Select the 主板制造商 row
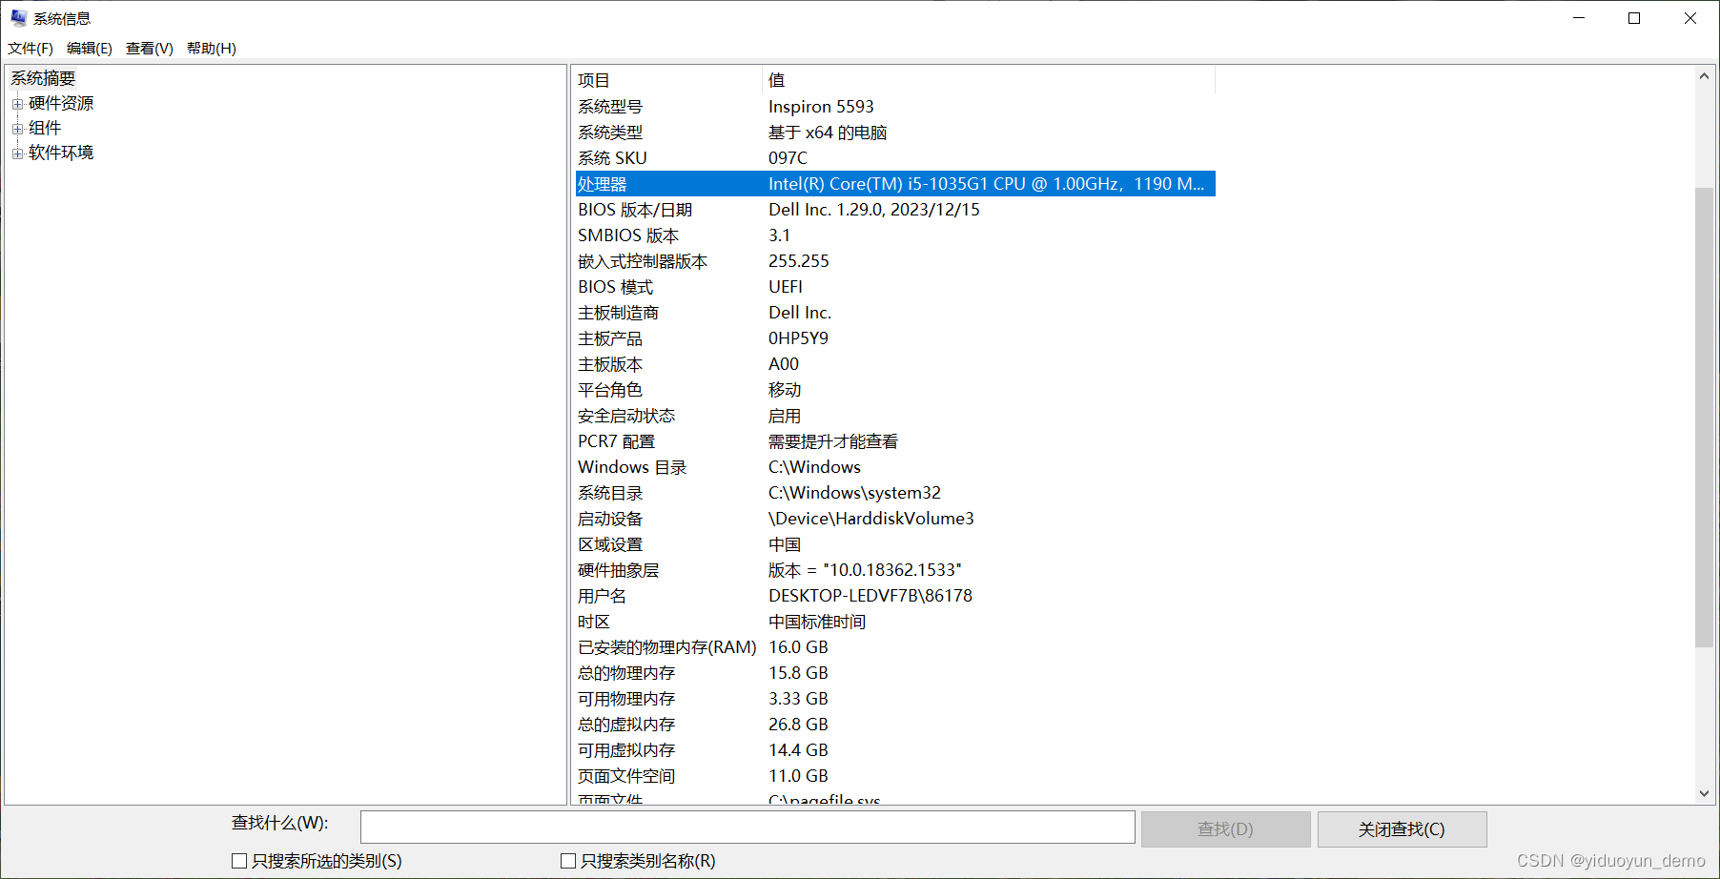Image resolution: width=1720 pixels, height=879 pixels. 895,313
